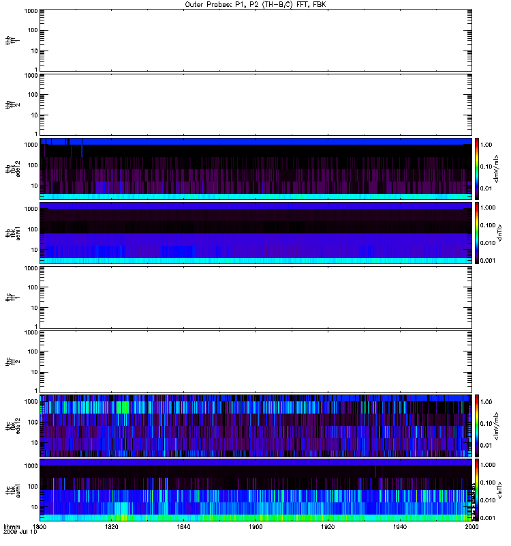Viewport: 511px width, 546px height.
Task: Select the empty thc fff 1 panel
Action: point(255,298)
